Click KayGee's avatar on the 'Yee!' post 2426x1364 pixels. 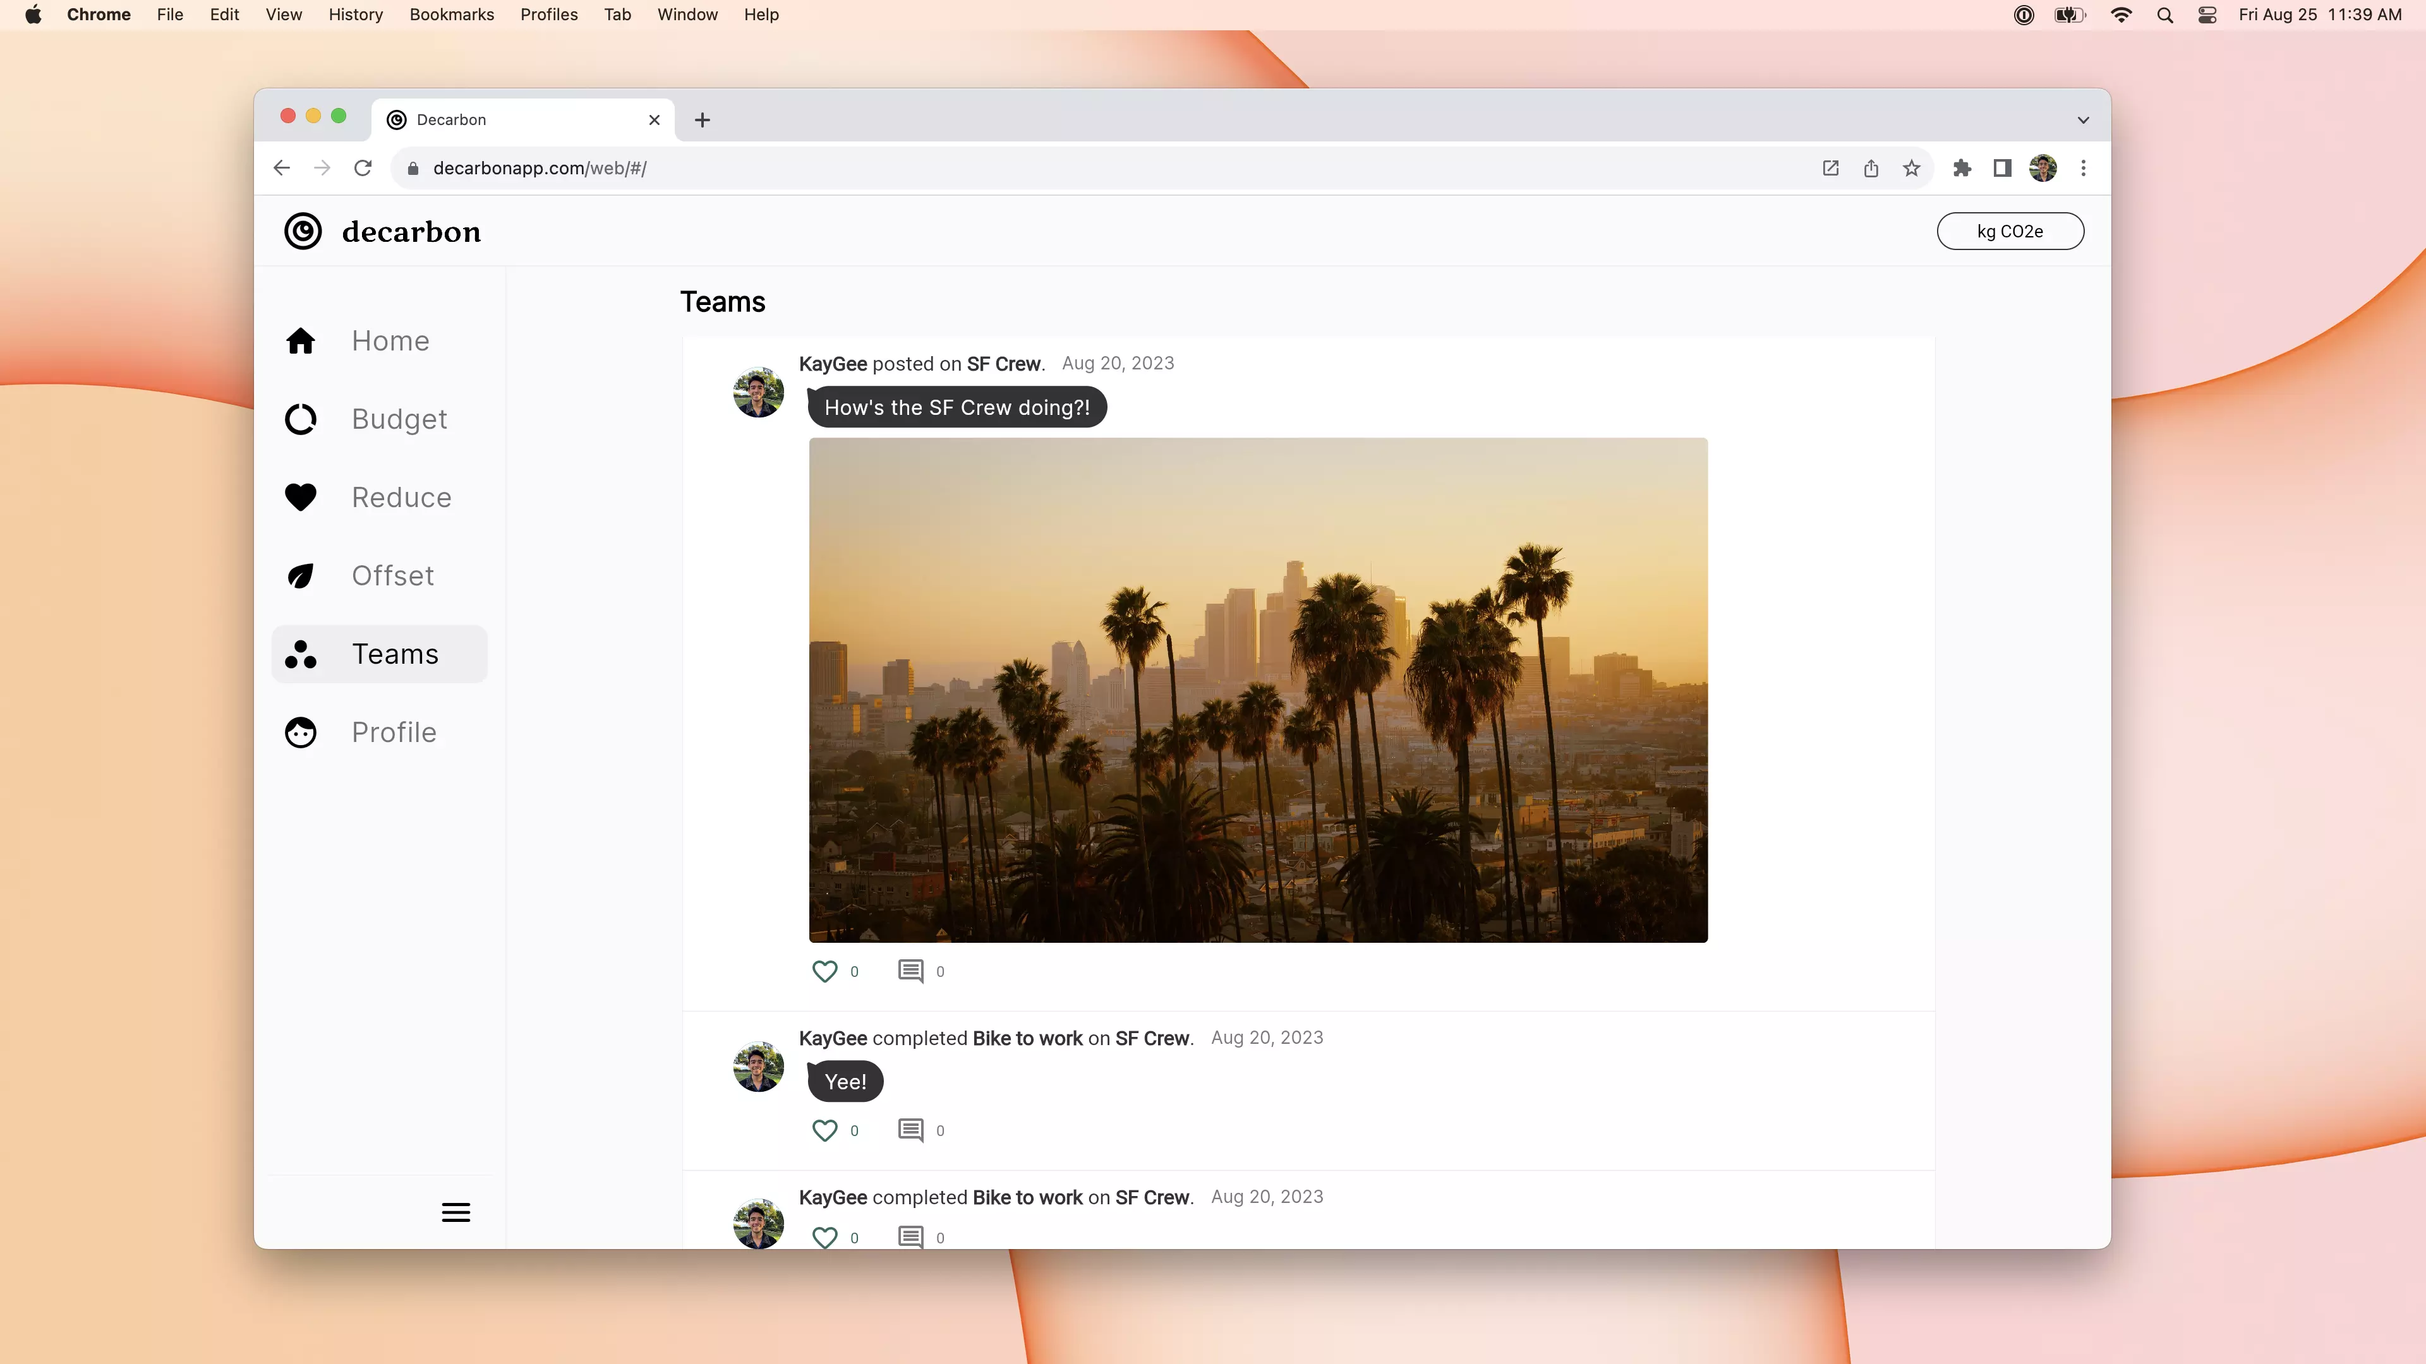(x=758, y=1067)
